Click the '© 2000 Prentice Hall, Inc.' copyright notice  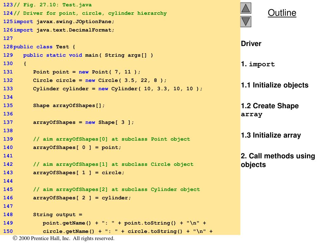(x=63, y=238)
